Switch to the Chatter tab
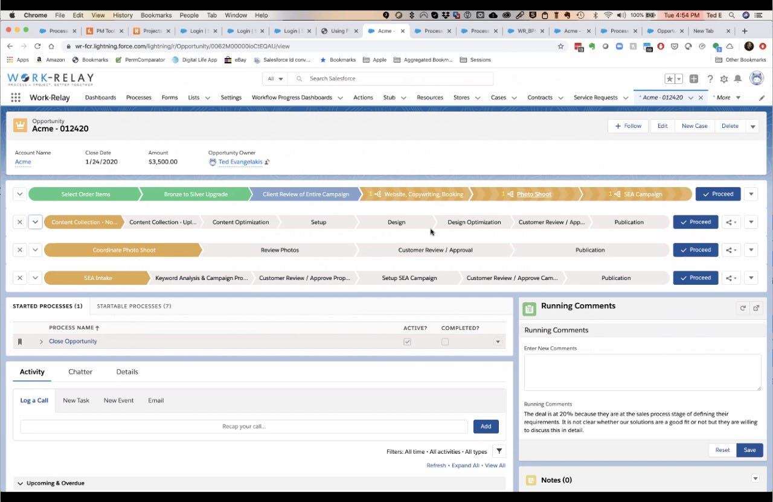 pos(80,372)
